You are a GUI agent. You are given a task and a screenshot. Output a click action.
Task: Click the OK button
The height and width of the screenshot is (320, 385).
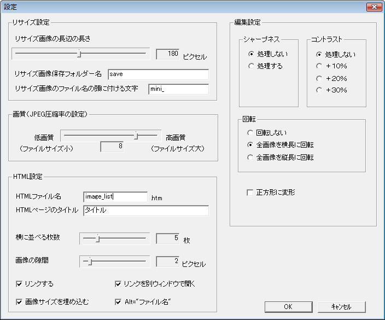[289, 307]
